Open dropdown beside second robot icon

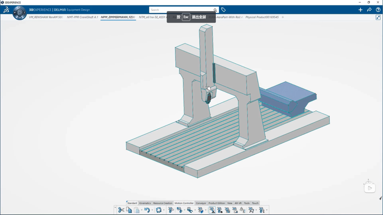click(x=185, y=210)
